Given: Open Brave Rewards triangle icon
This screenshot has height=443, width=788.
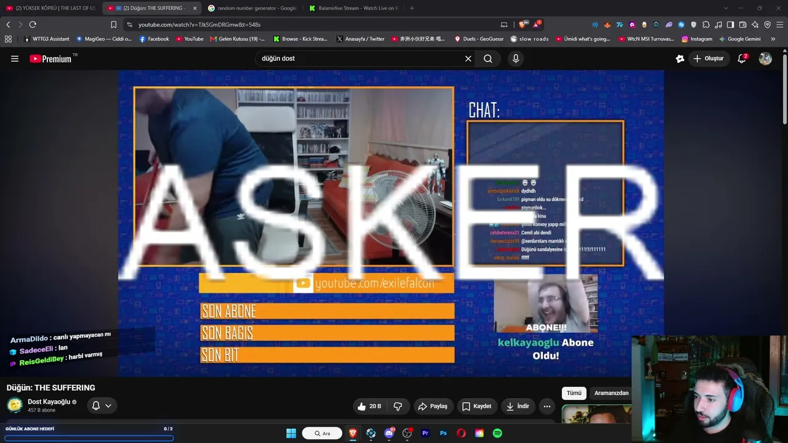Looking at the screenshot, I should coord(536,25).
